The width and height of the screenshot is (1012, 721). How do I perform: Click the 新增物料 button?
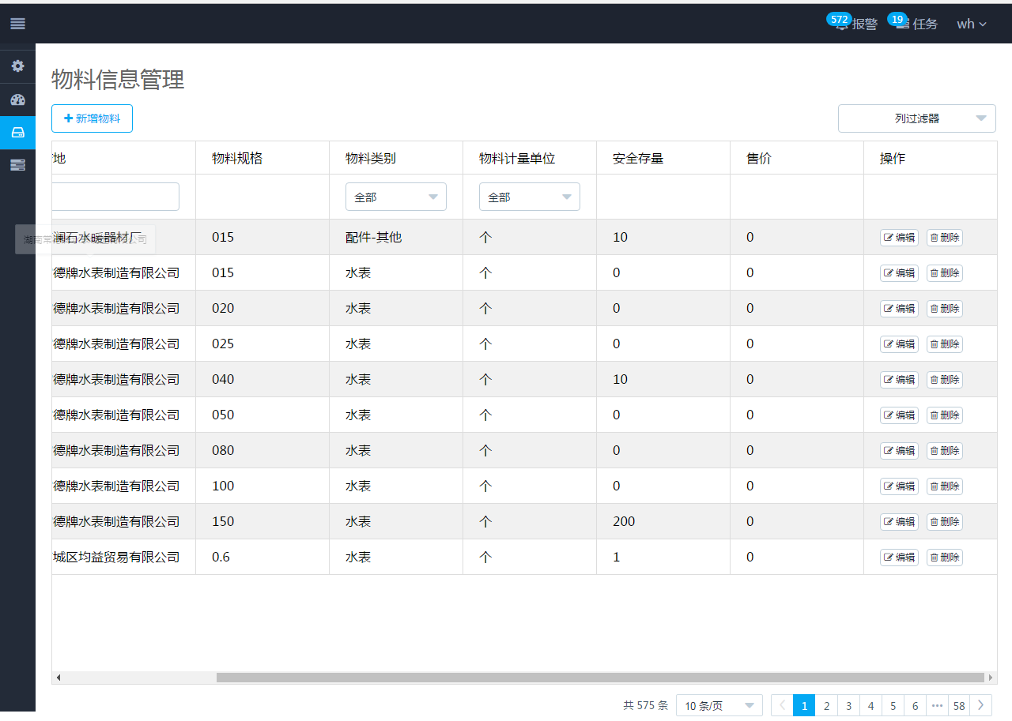(92, 118)
